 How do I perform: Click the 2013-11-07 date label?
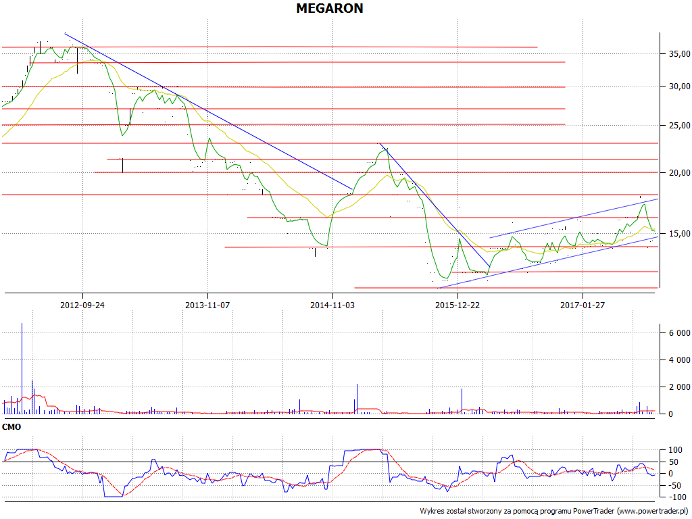click(207, 305)
